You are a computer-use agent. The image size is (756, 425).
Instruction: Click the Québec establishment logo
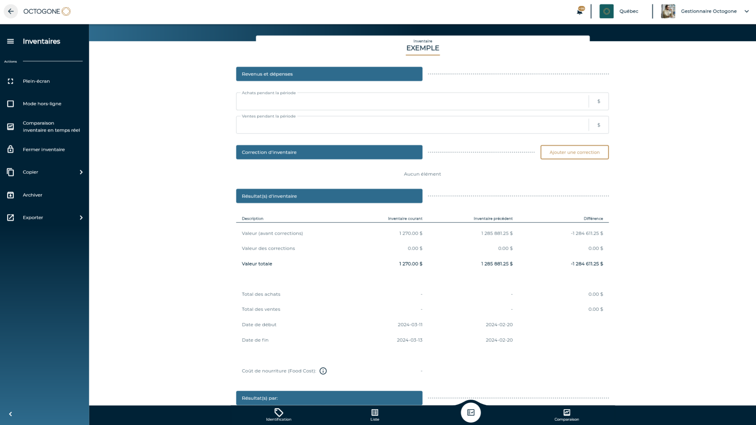click(x=606, y=11)
